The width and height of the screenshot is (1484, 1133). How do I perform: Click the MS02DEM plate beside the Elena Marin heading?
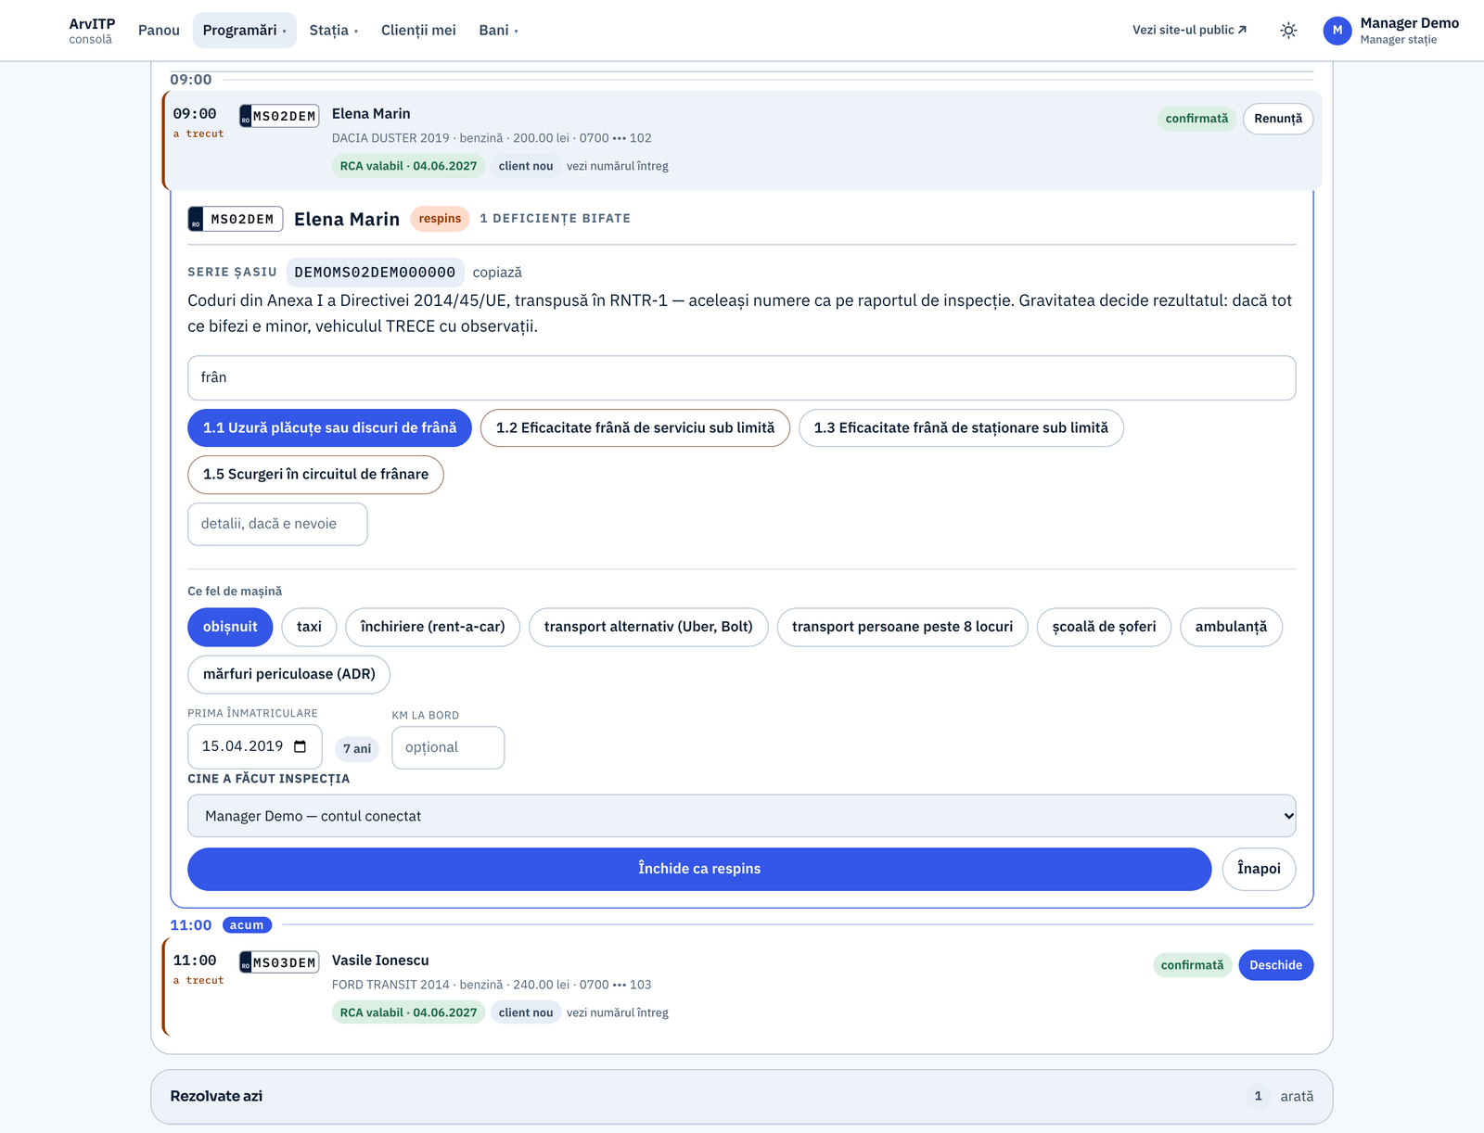pos(236,219)
